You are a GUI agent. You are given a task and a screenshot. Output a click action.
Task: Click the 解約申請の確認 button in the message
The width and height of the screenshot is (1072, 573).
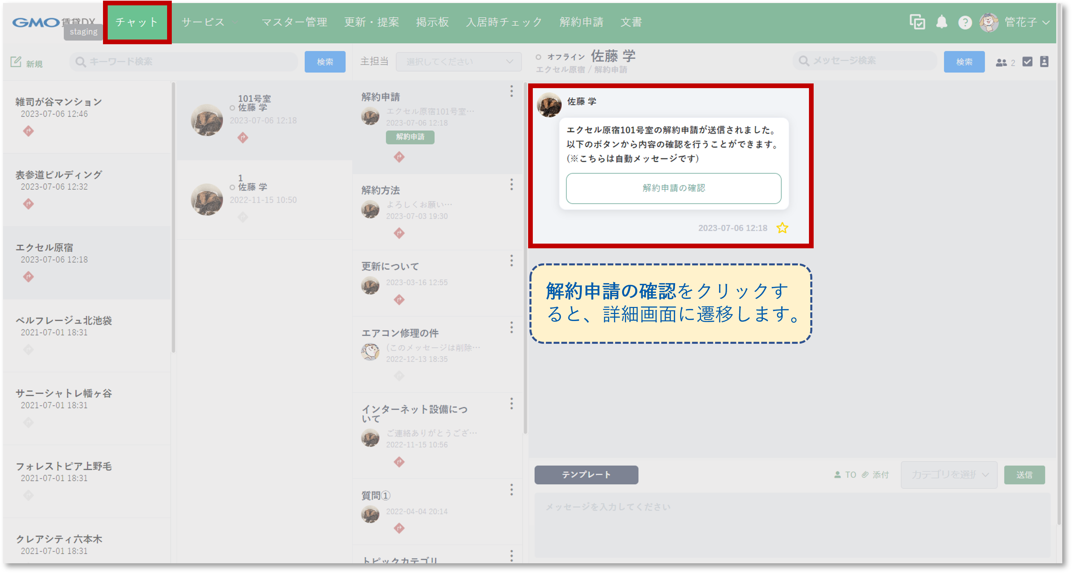[673, 188]
